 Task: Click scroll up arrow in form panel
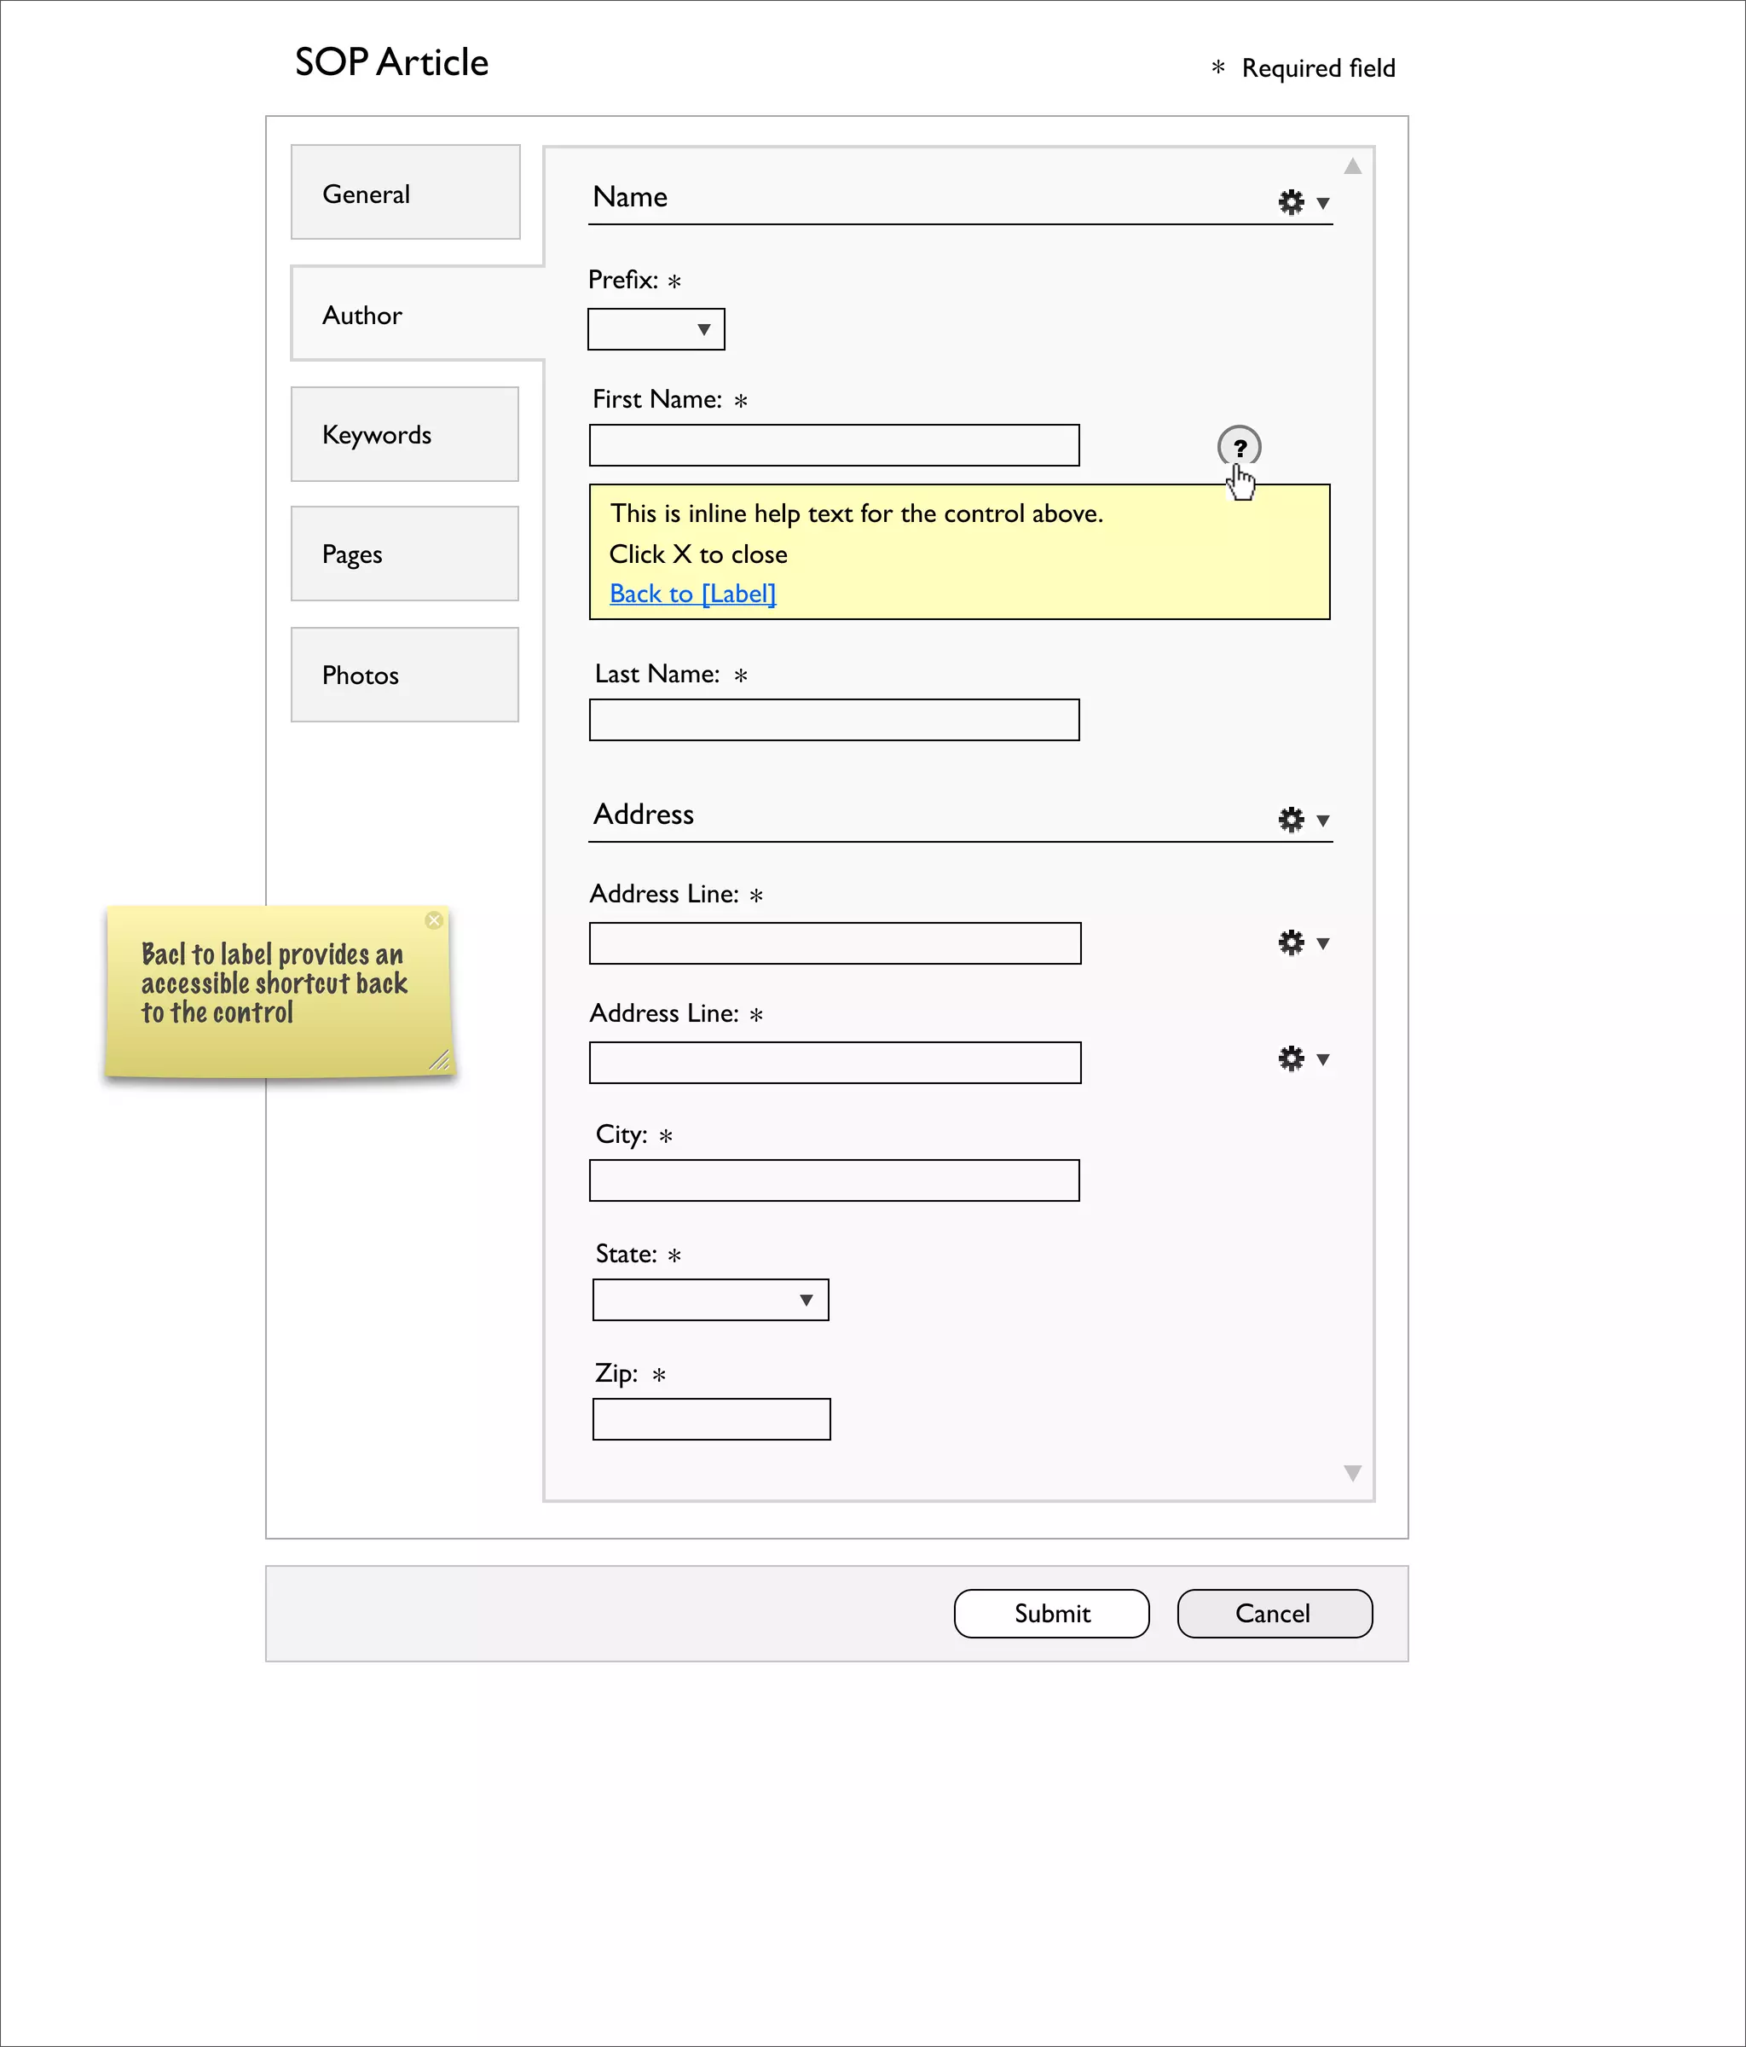point(1352,167)
